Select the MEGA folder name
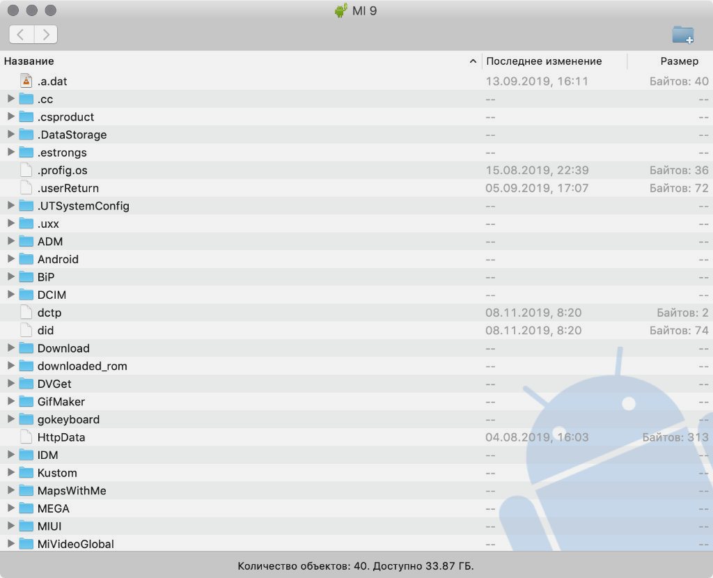713x578 pixels. pyautogui.click(x=54, y=508)
